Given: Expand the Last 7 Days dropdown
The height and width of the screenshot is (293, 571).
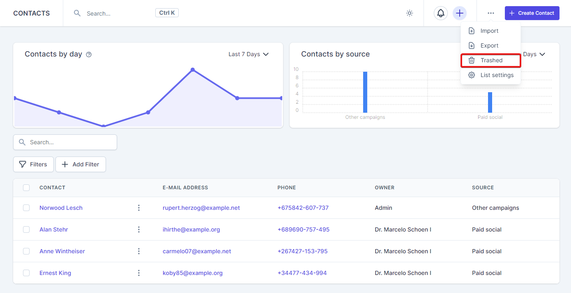Looking at the screenshot, I should (x=249, y=54).
